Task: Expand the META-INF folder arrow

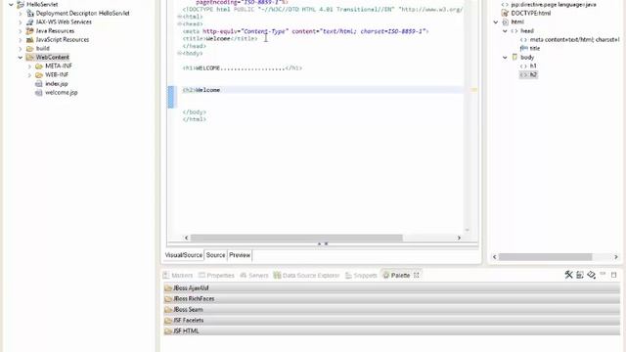Action: point(29,66)
